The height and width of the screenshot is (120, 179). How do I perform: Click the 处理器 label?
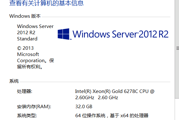(x=25, y=91)
